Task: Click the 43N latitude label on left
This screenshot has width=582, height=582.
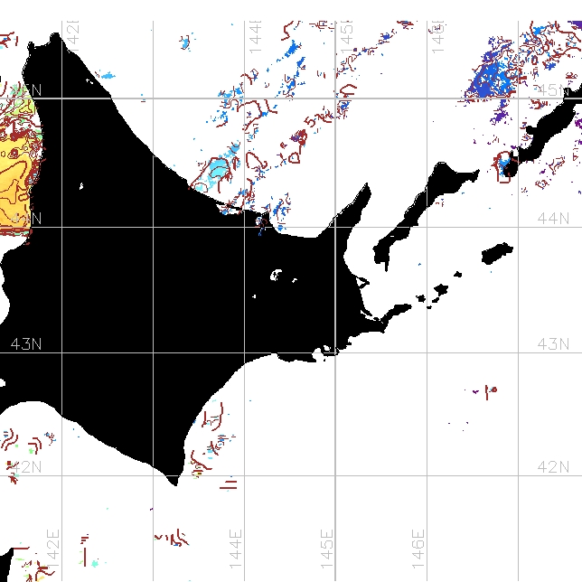Action: click(25, 344)
